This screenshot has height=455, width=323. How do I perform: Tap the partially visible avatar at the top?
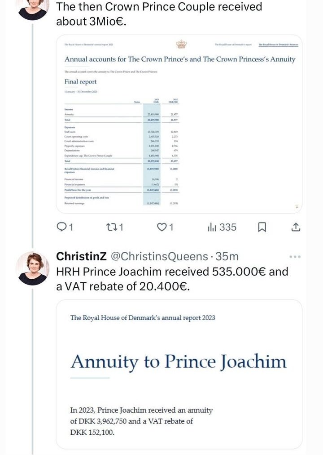click(32, 9)
